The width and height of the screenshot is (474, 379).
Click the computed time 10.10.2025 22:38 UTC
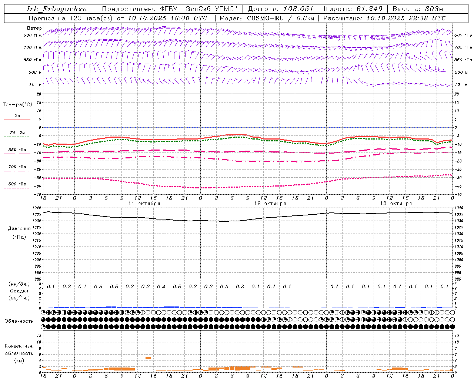(406, 18)
